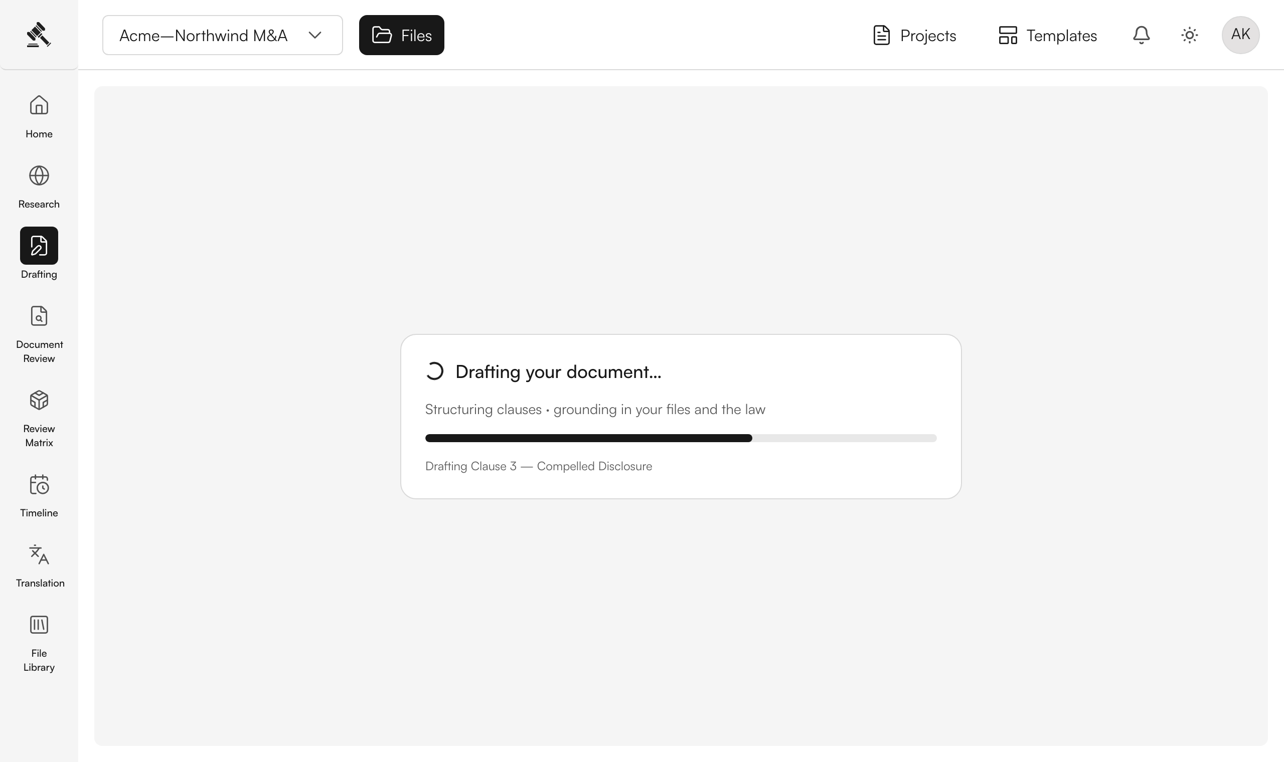Click the project dropdown chevron arrow
The width and height of the screenshot is (1284, 762).
click(315, 35)
